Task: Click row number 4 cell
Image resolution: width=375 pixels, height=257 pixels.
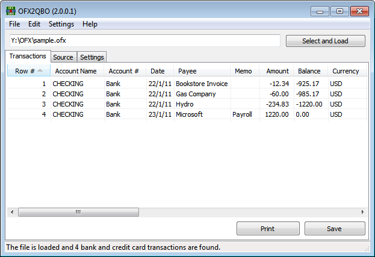Action: (29, 114)
